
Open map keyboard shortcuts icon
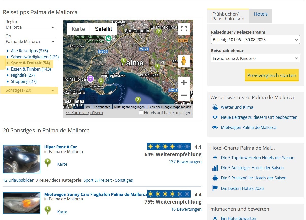click(x=88, y=107)
